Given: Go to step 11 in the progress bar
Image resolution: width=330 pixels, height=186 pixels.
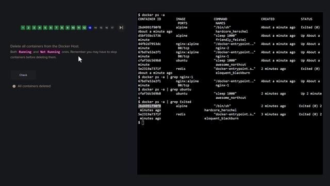Looking at the screenshot, I should coord(79,27).
